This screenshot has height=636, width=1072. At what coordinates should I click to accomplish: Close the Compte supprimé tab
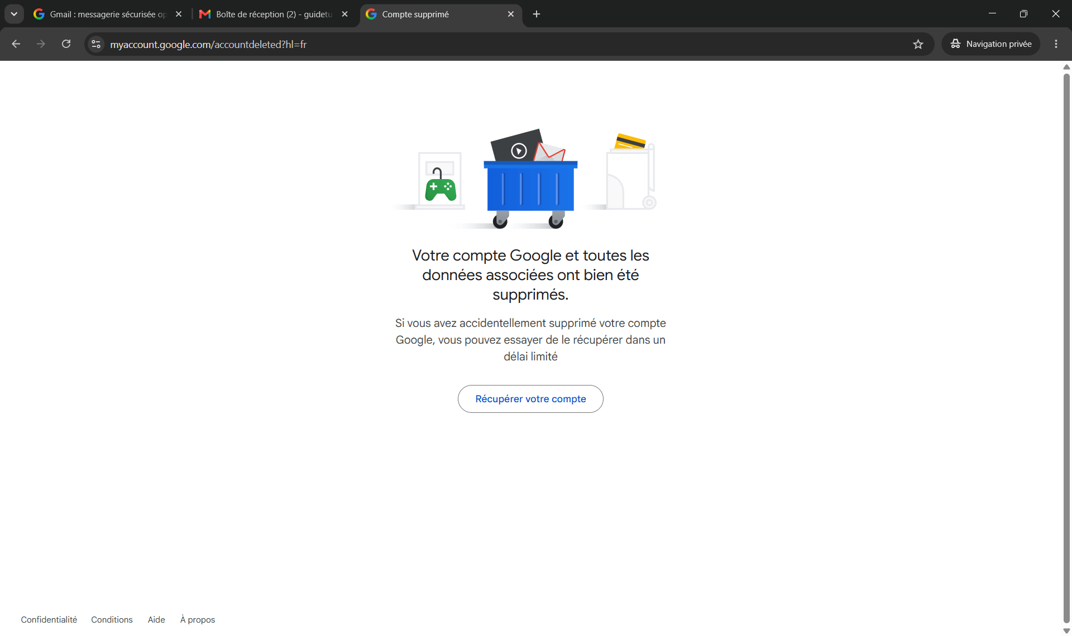(x=510, y=14)
